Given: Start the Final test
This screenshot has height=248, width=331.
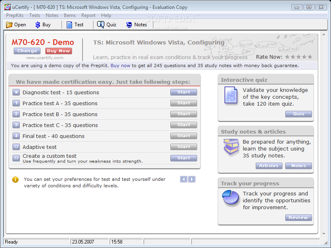Looking at the screenshot, I should pyautogui.click(x=184, y=136).
